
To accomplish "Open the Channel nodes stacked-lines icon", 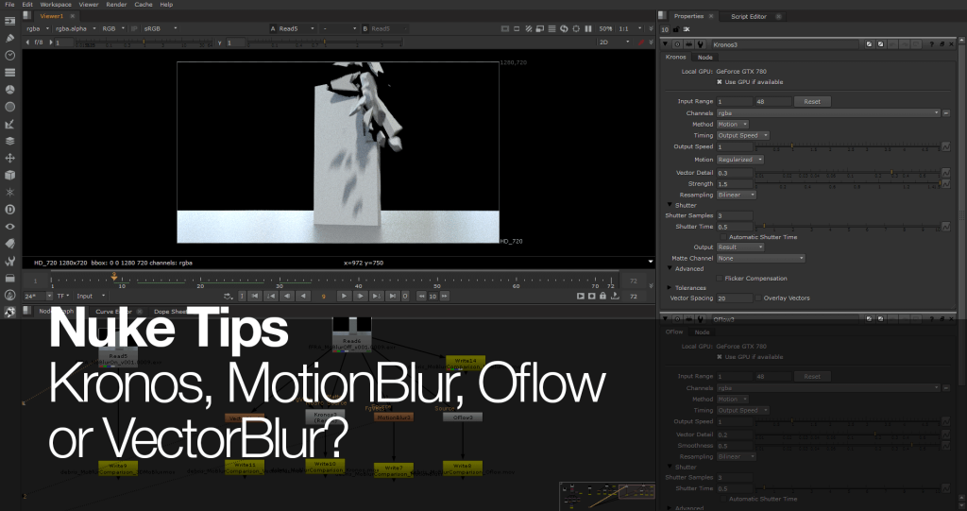I will [x=9, y=72].
